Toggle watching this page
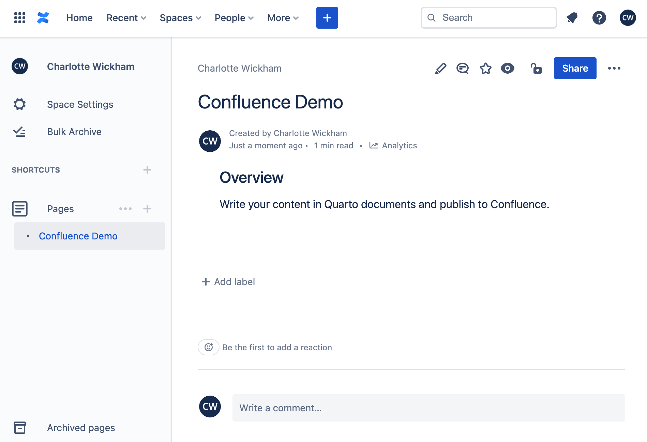The image size is (647, 442). point(507,68)
